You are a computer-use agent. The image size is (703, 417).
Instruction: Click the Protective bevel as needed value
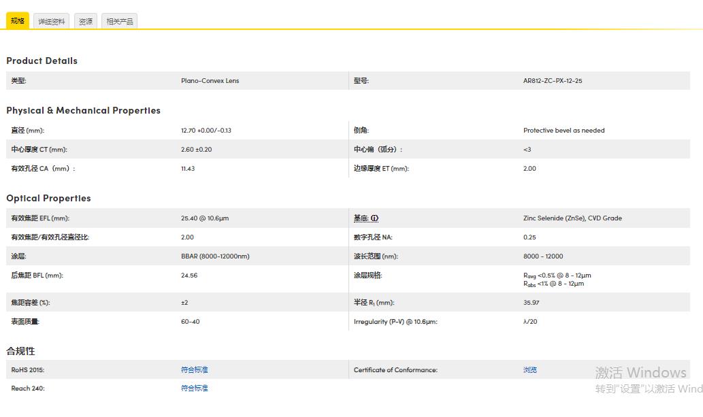point(564,131)
